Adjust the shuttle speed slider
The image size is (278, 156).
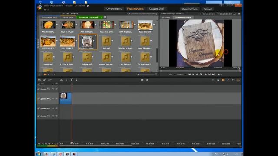click(180, 74)
